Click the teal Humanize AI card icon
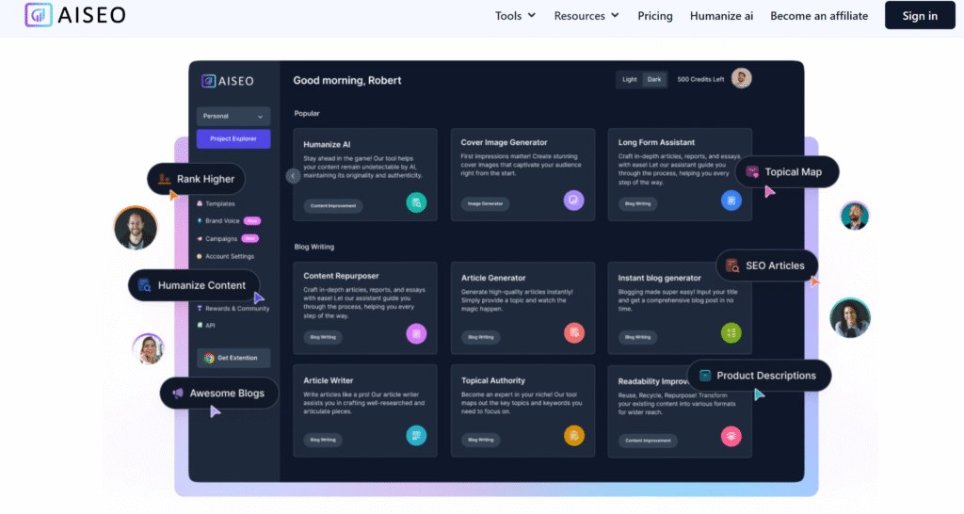 [416, 201]
